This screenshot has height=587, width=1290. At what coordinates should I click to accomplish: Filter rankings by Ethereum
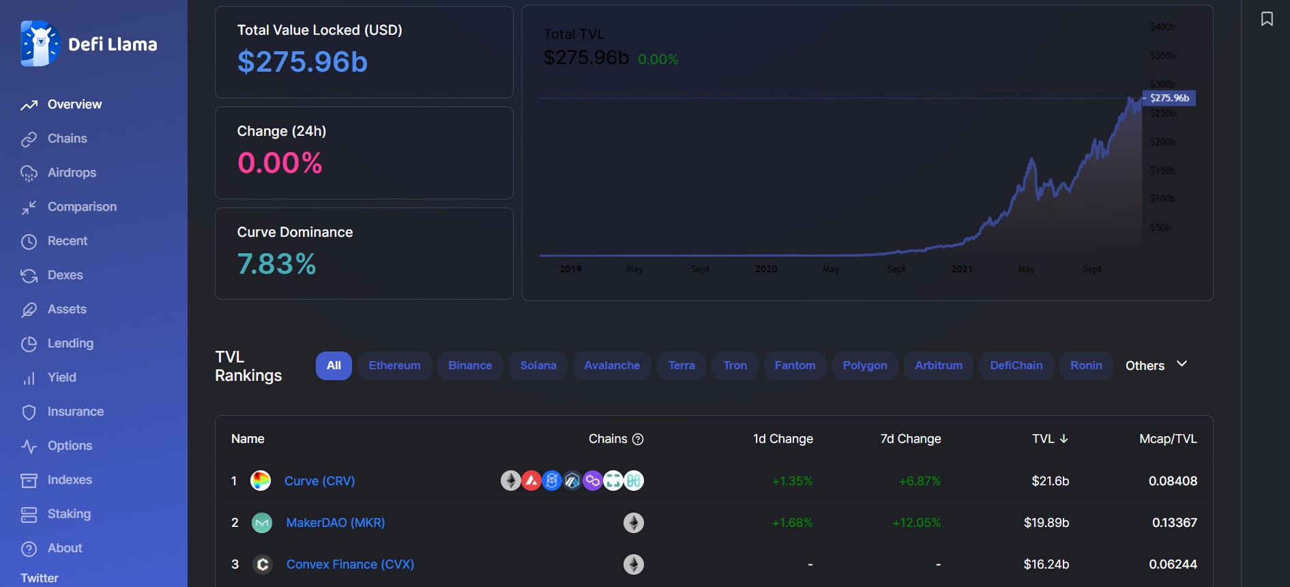tap(394, 365)
